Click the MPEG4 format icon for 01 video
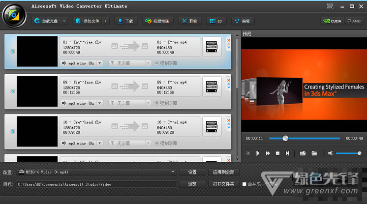The image size is (367, 204). (212, 46)
